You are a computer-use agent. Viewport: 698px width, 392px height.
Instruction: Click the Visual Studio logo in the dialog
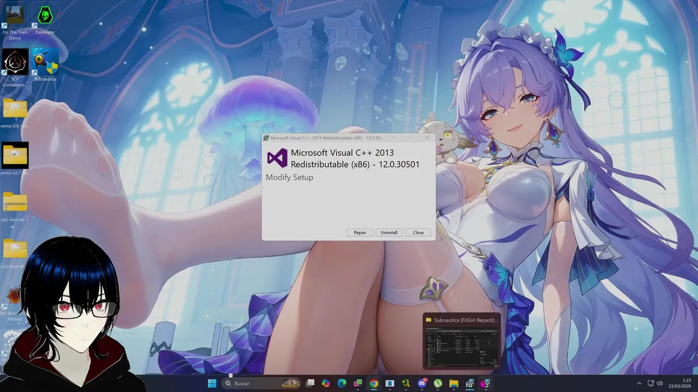[277, 158]
